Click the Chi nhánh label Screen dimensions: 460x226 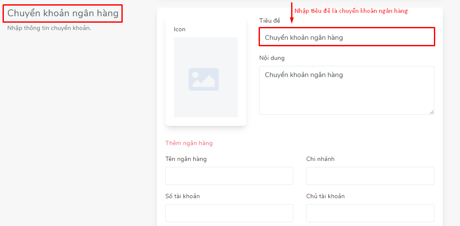point(320,159)
